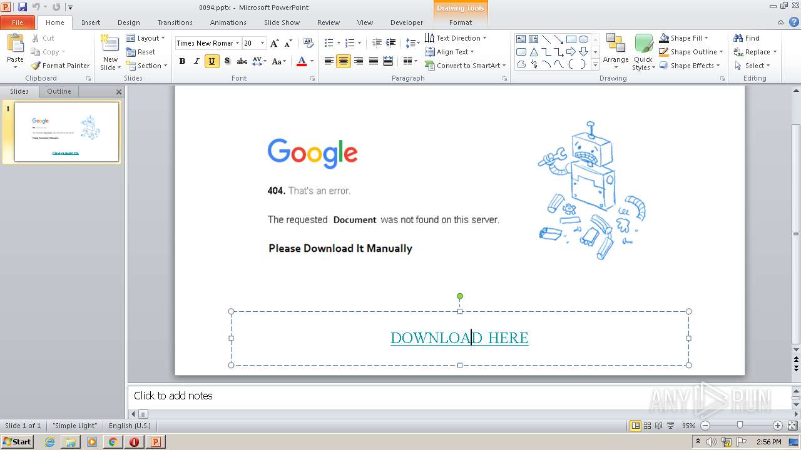Click the Shape Effects button

pos(691,66)
